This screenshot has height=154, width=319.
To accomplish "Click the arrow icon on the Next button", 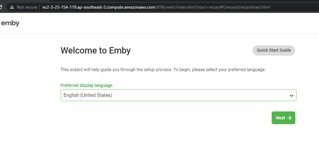I will tap(289, 118).
